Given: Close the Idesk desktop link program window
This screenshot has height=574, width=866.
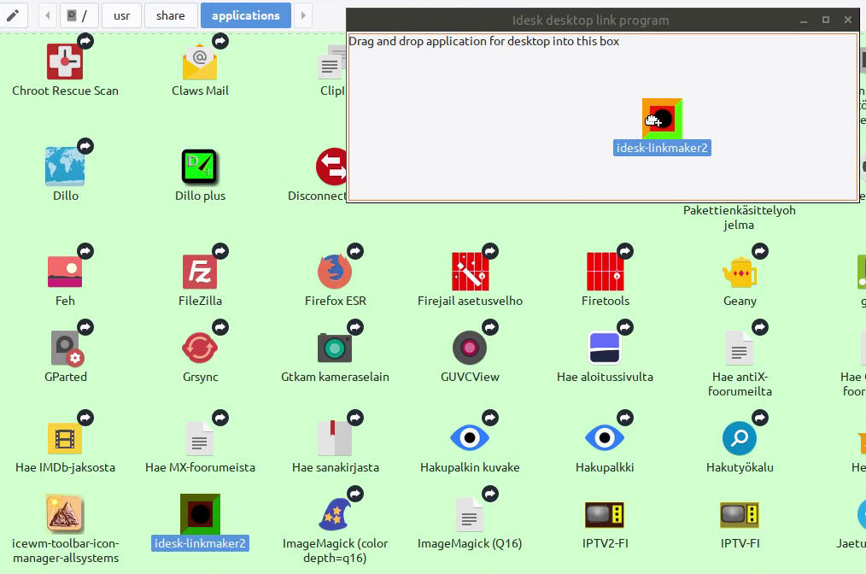Looking at the screenshot, I should tap(848, 20).
